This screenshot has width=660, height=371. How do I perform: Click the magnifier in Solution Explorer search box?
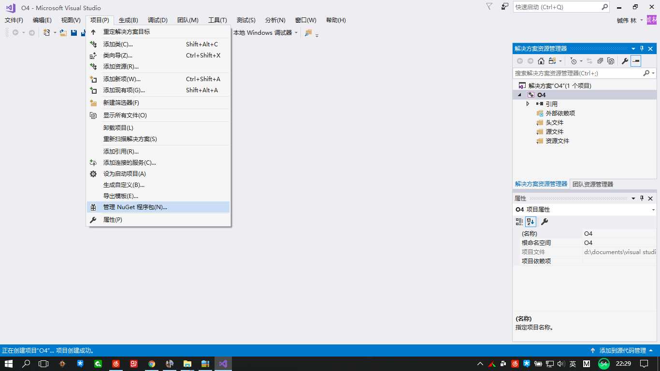coord(646,73)
